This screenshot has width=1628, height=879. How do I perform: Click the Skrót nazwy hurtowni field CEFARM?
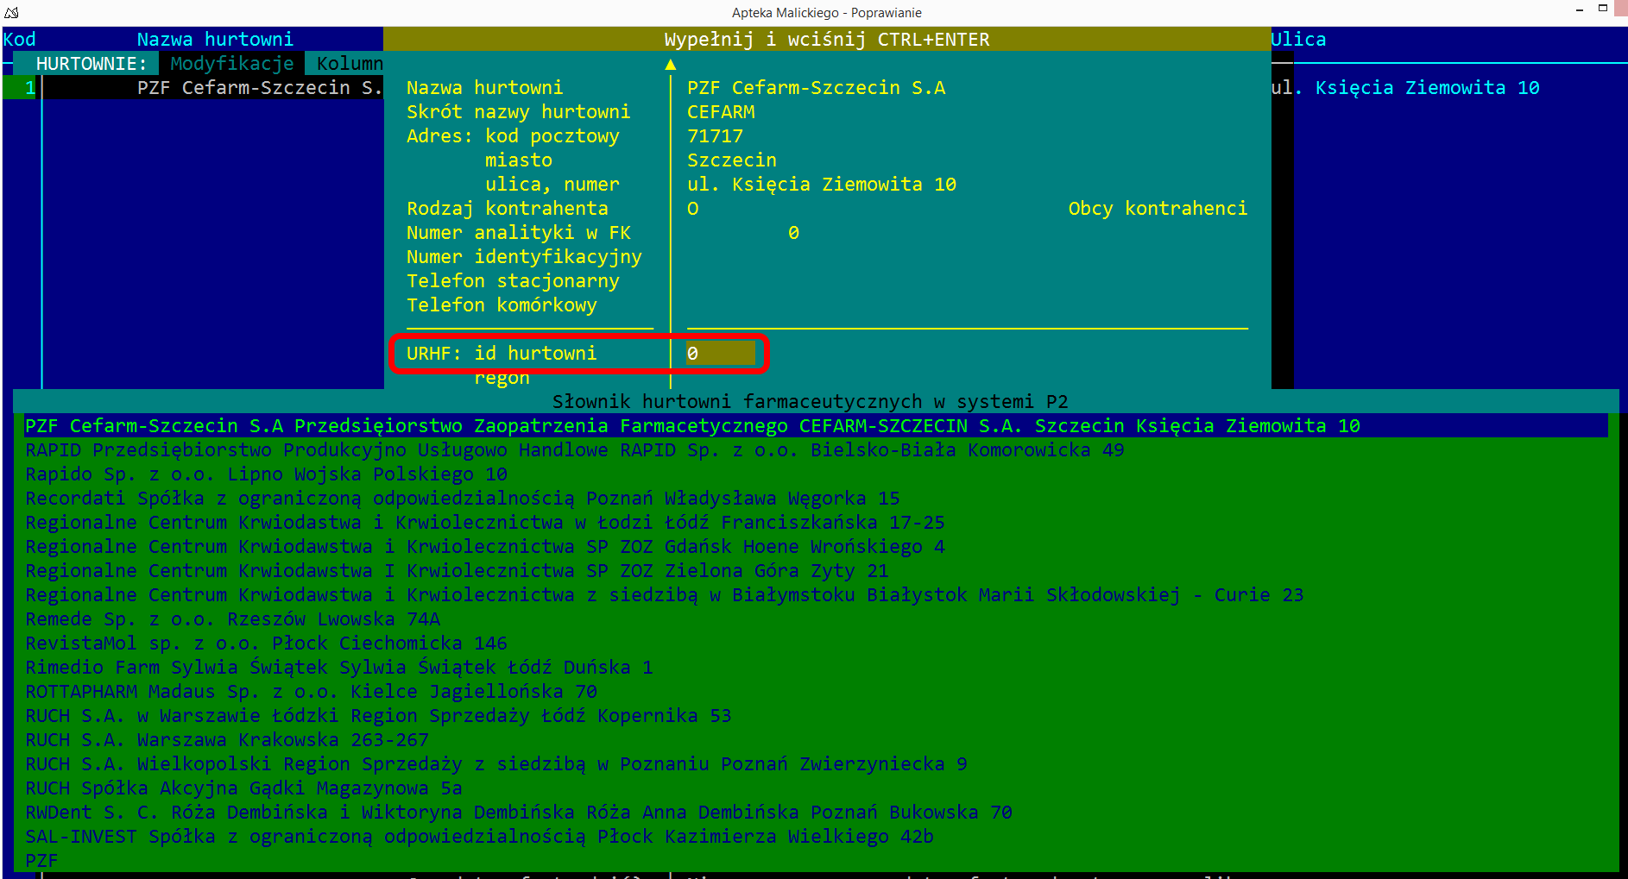tap(721, 112)
